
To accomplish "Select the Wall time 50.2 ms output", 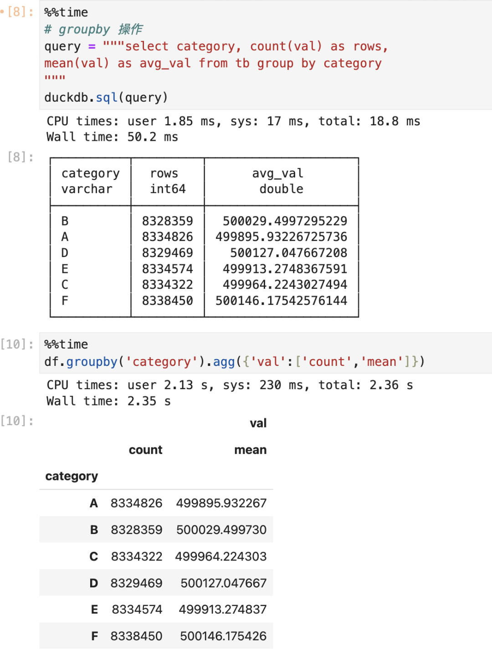I will [112, 137].
